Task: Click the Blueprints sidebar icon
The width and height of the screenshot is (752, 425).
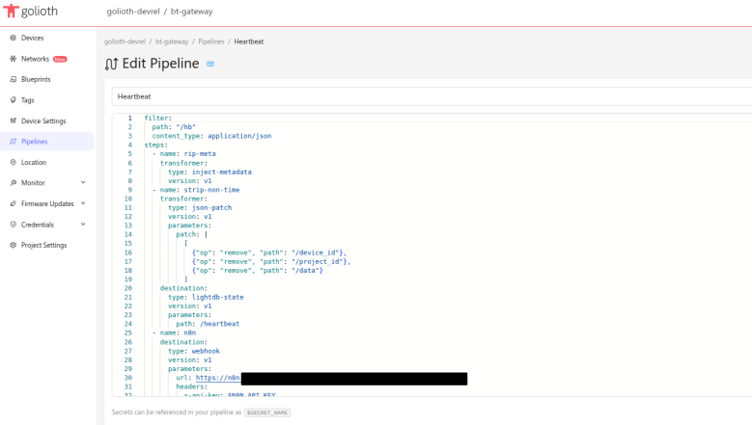Action: [x=13, y=79]
